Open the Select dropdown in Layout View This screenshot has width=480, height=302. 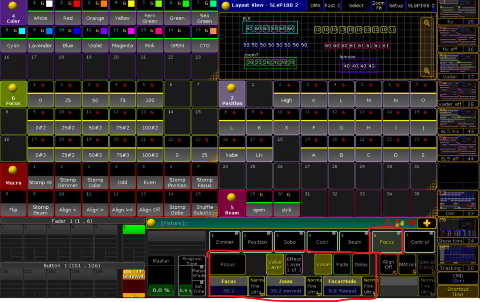[x=356, y=6]
